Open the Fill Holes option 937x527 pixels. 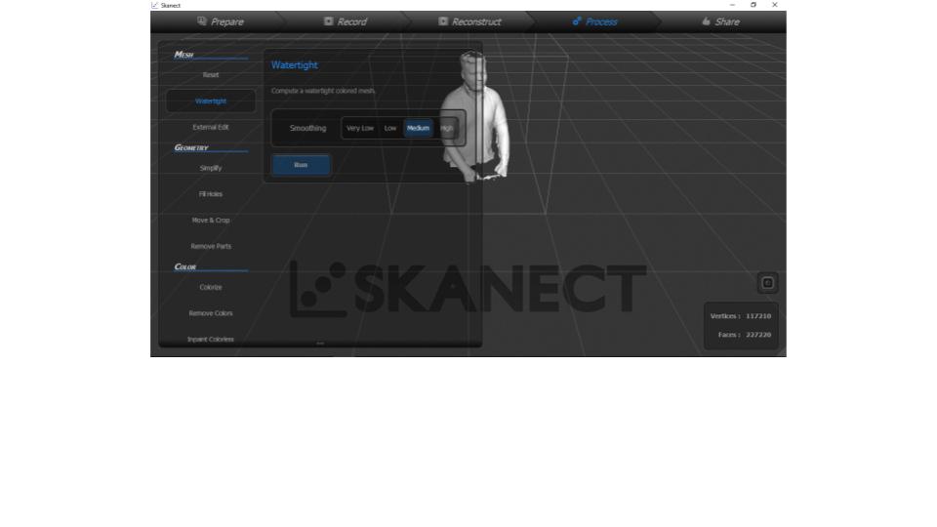pyautogui.click(x=211, y=194)
